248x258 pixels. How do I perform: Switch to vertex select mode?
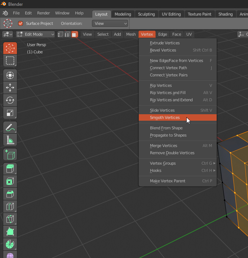[61, 34]
